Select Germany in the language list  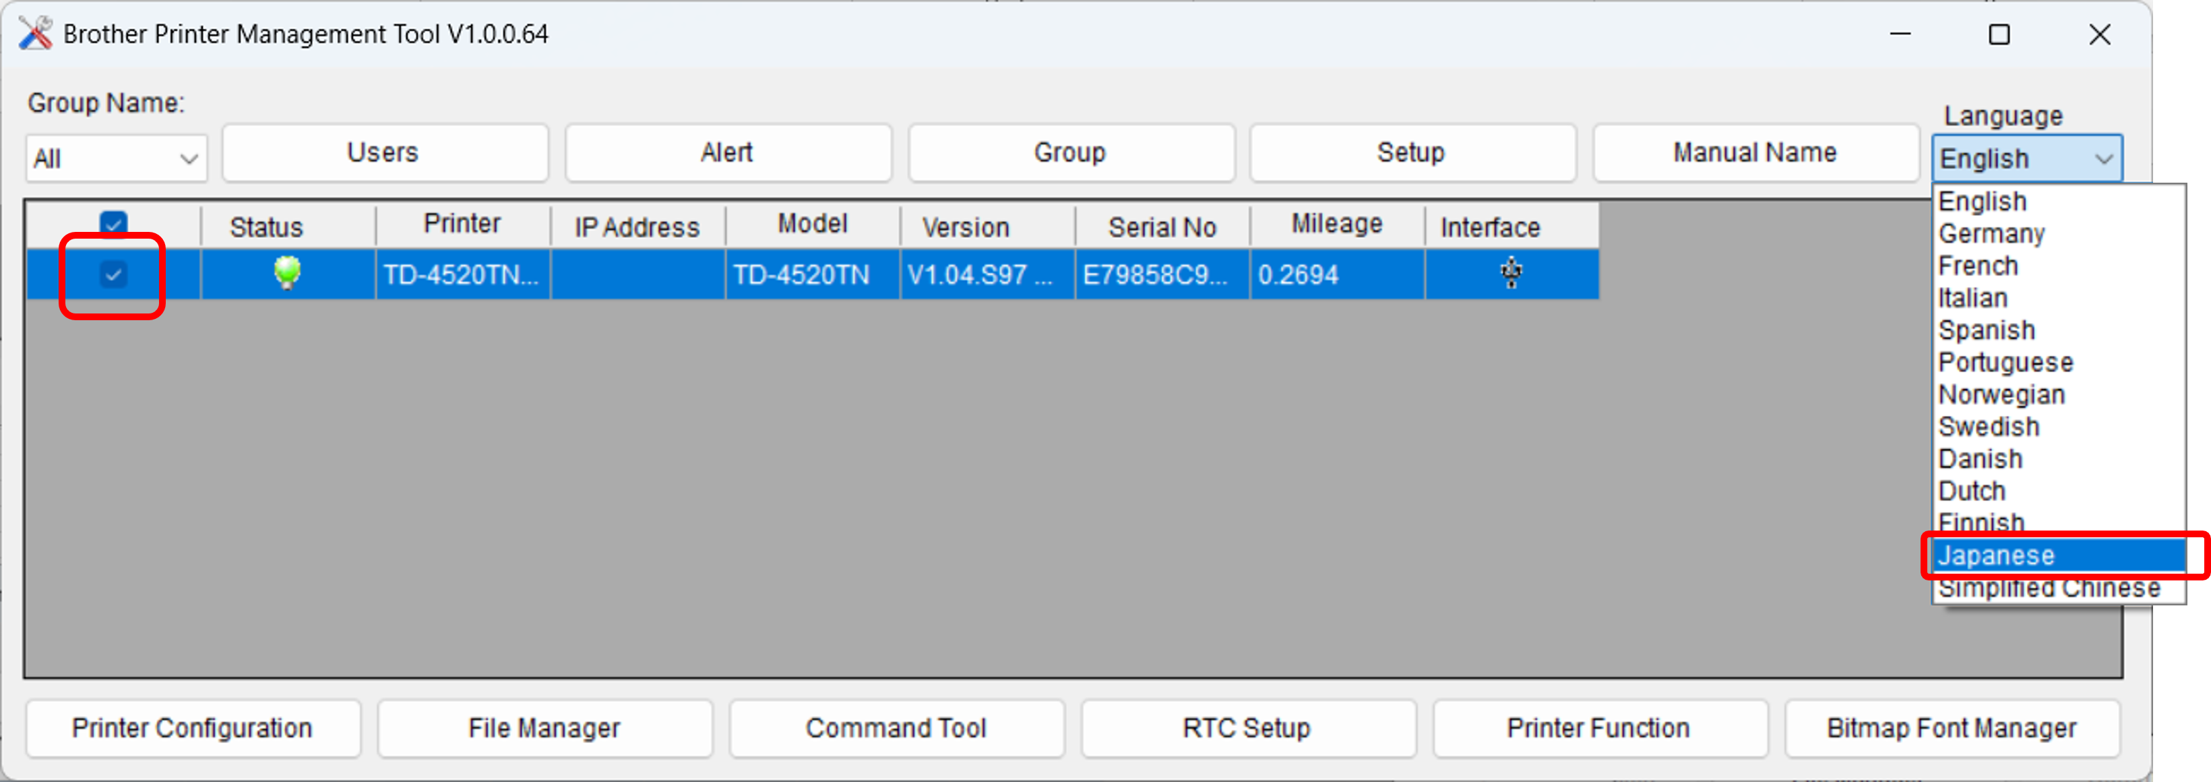pyautogui.click(x=1991, y=233)
